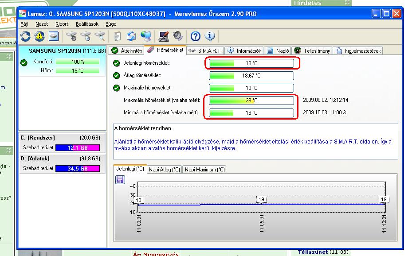This screenshot has width=416, height=256.
Task: Open the Információk tab
Action: click(244, 50)
